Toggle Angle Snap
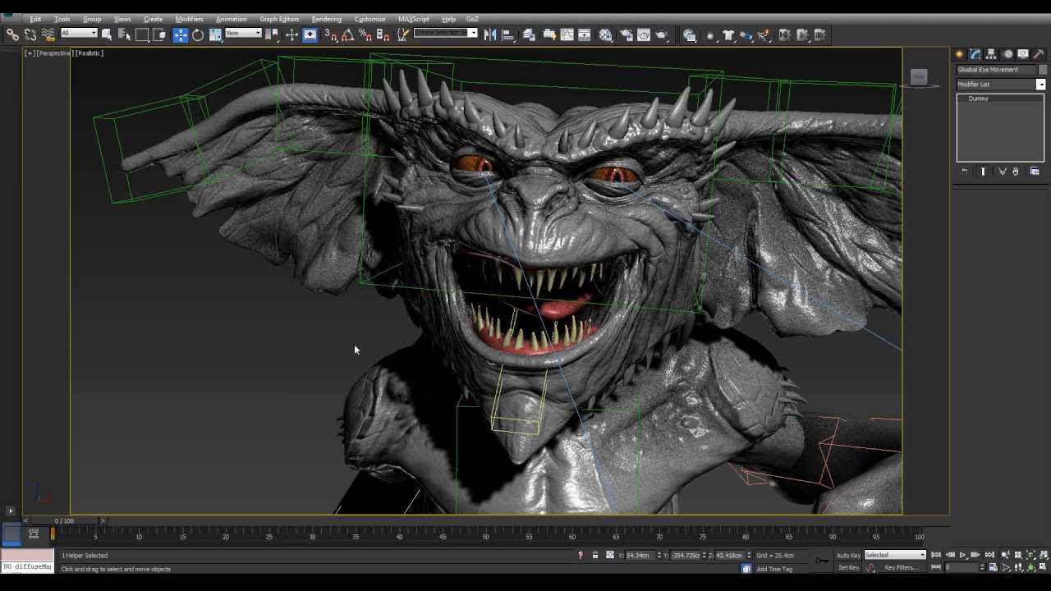Image resolution: width=1051 pixels, height=591 pixels. (347, 34)
